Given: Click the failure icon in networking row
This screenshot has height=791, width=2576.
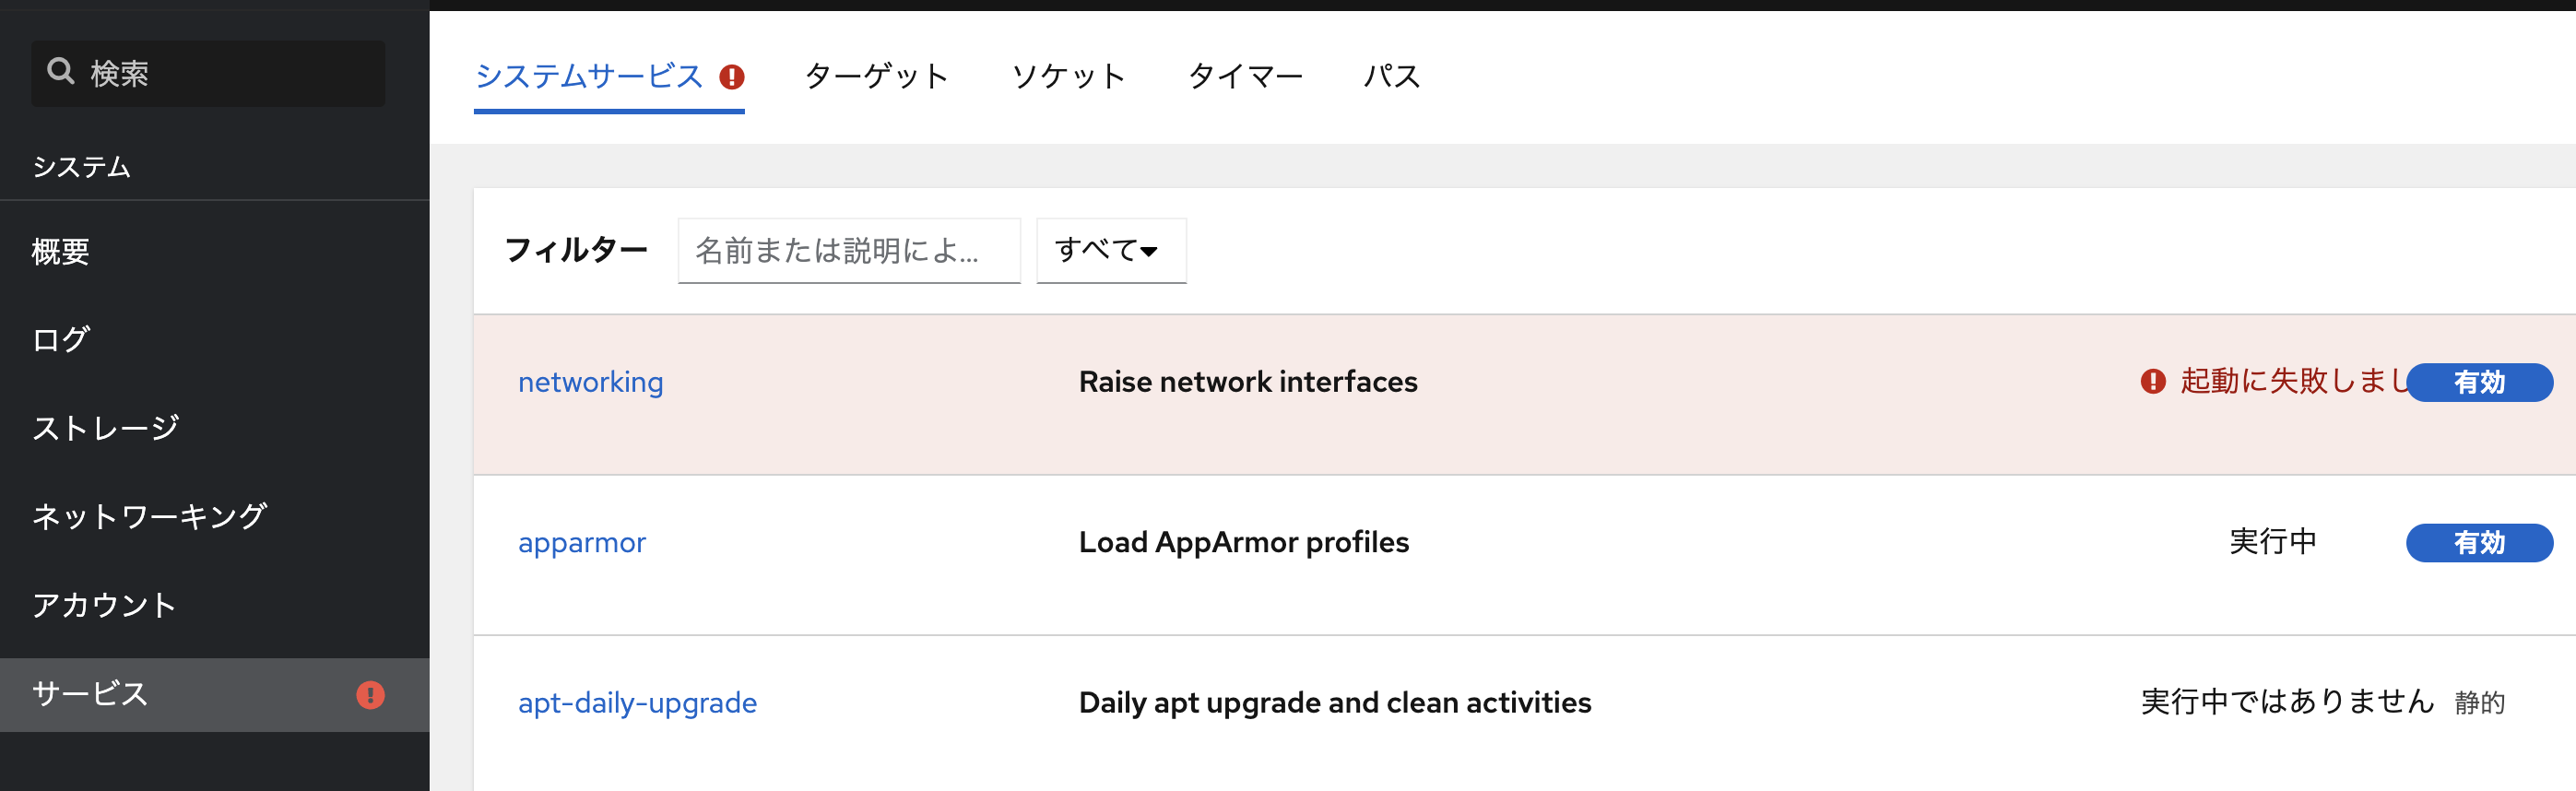Looking at the screenshot, I should [2153, 381].
